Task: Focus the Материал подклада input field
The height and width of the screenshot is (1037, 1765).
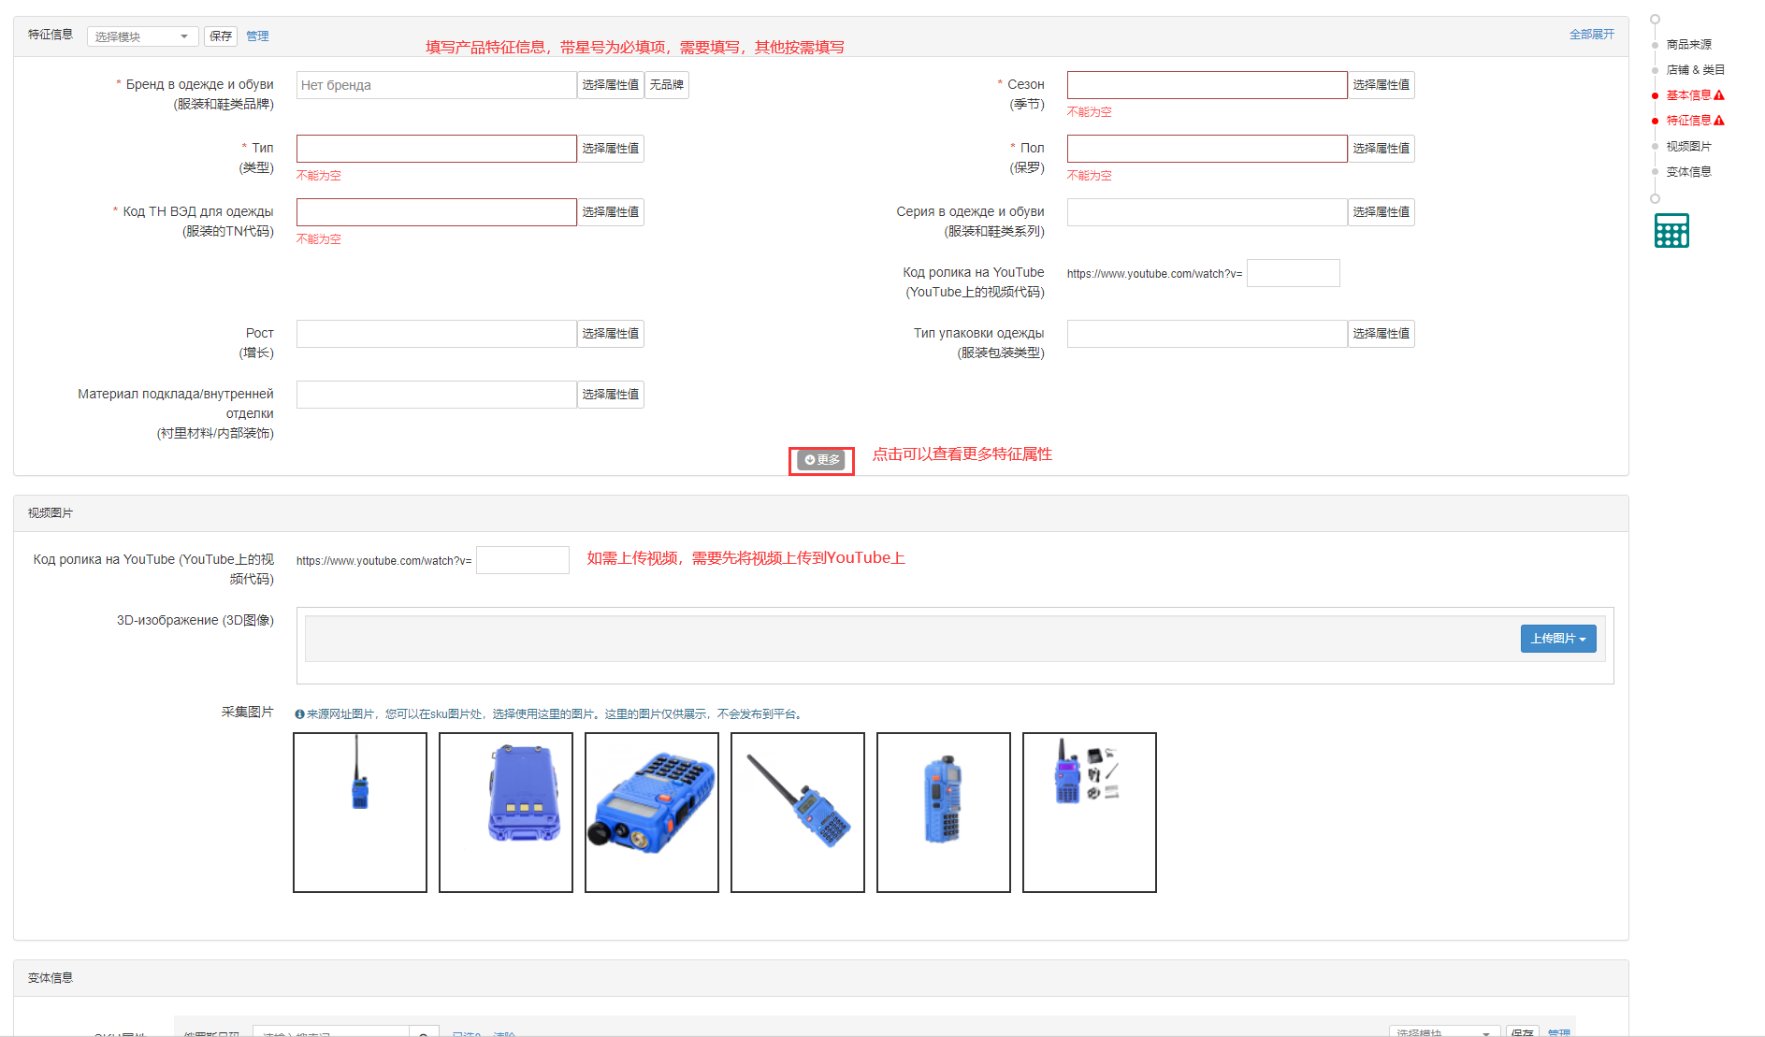Action: tap(436, 395)
